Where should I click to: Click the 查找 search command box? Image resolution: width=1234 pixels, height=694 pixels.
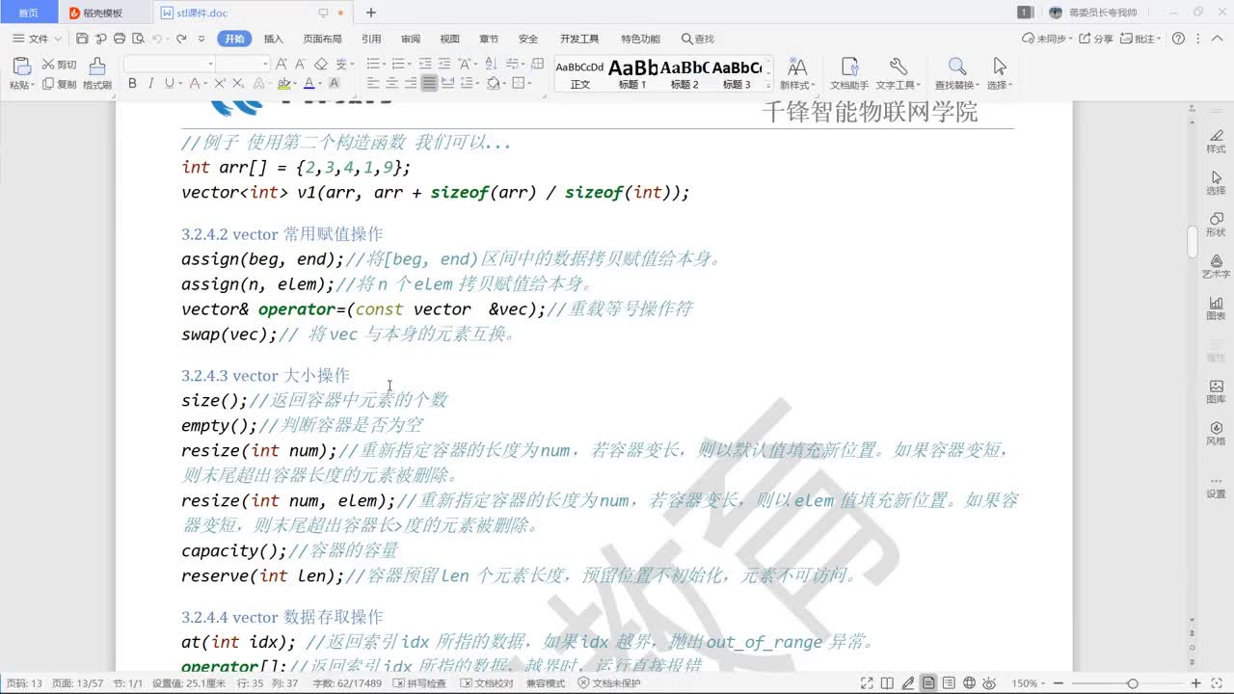698,39
